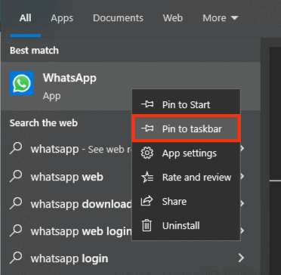Switch to the All tab
The image size is (281, 275).
[26, 18]
